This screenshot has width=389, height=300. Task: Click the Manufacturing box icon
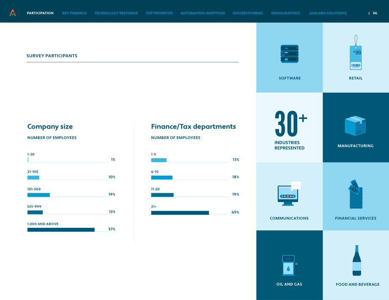point(355,126)
